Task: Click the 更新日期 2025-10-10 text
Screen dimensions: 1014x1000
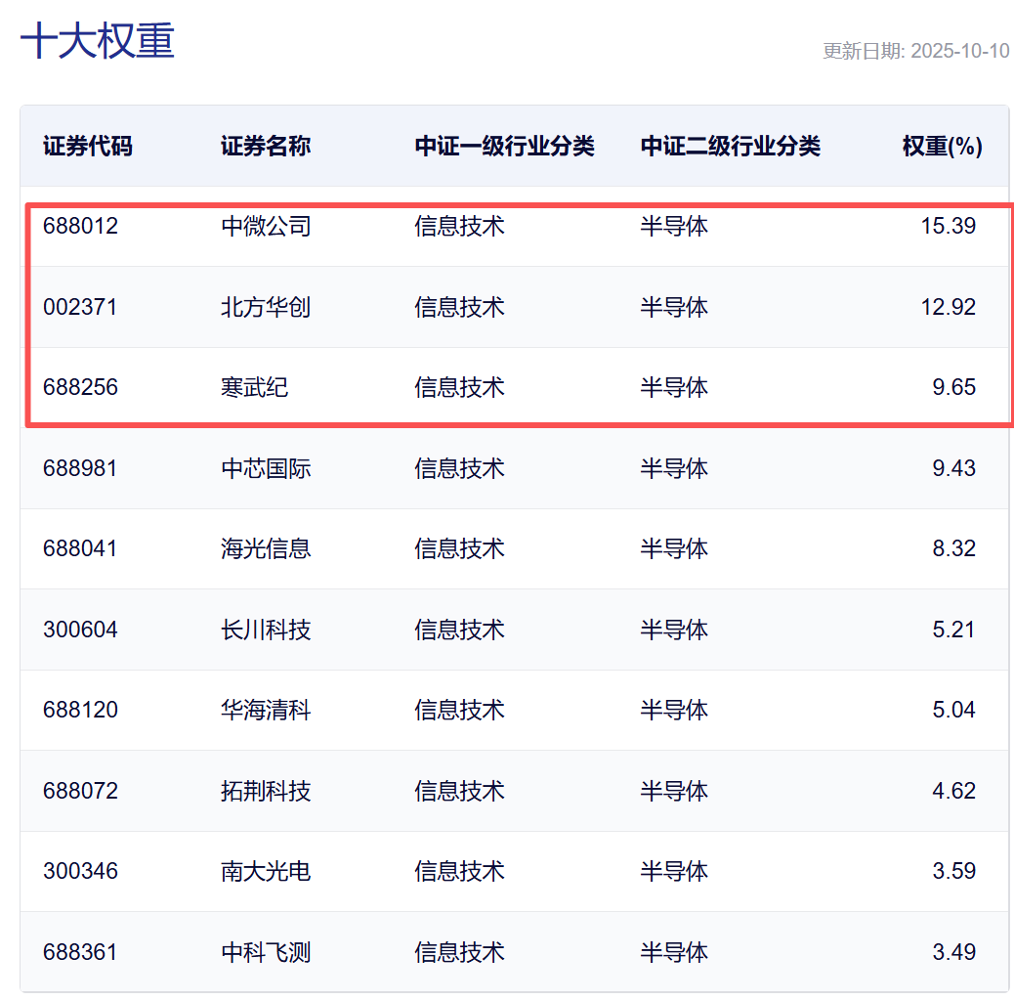Action: point(915,51)
